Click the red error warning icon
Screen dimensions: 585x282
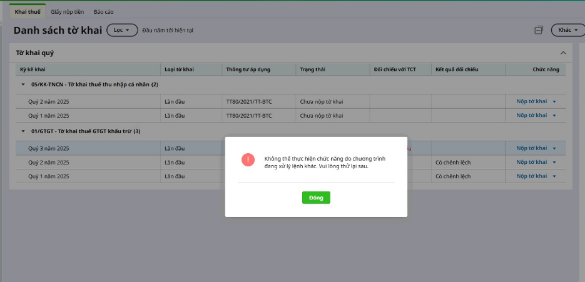pos(248,159)
